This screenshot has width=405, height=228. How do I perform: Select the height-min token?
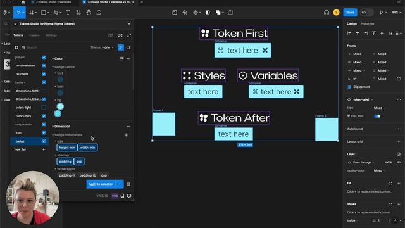pyautogui.click(x=67, y=148)
